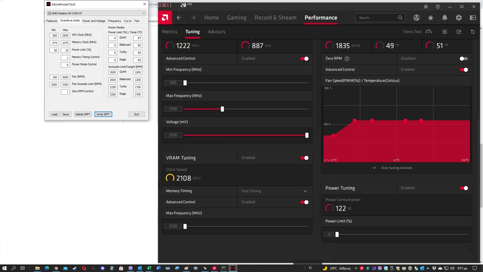Select Power and Voltage tab in MorePowerTool
The height and width of the screenshot is (272, 483).
(94, 21)
